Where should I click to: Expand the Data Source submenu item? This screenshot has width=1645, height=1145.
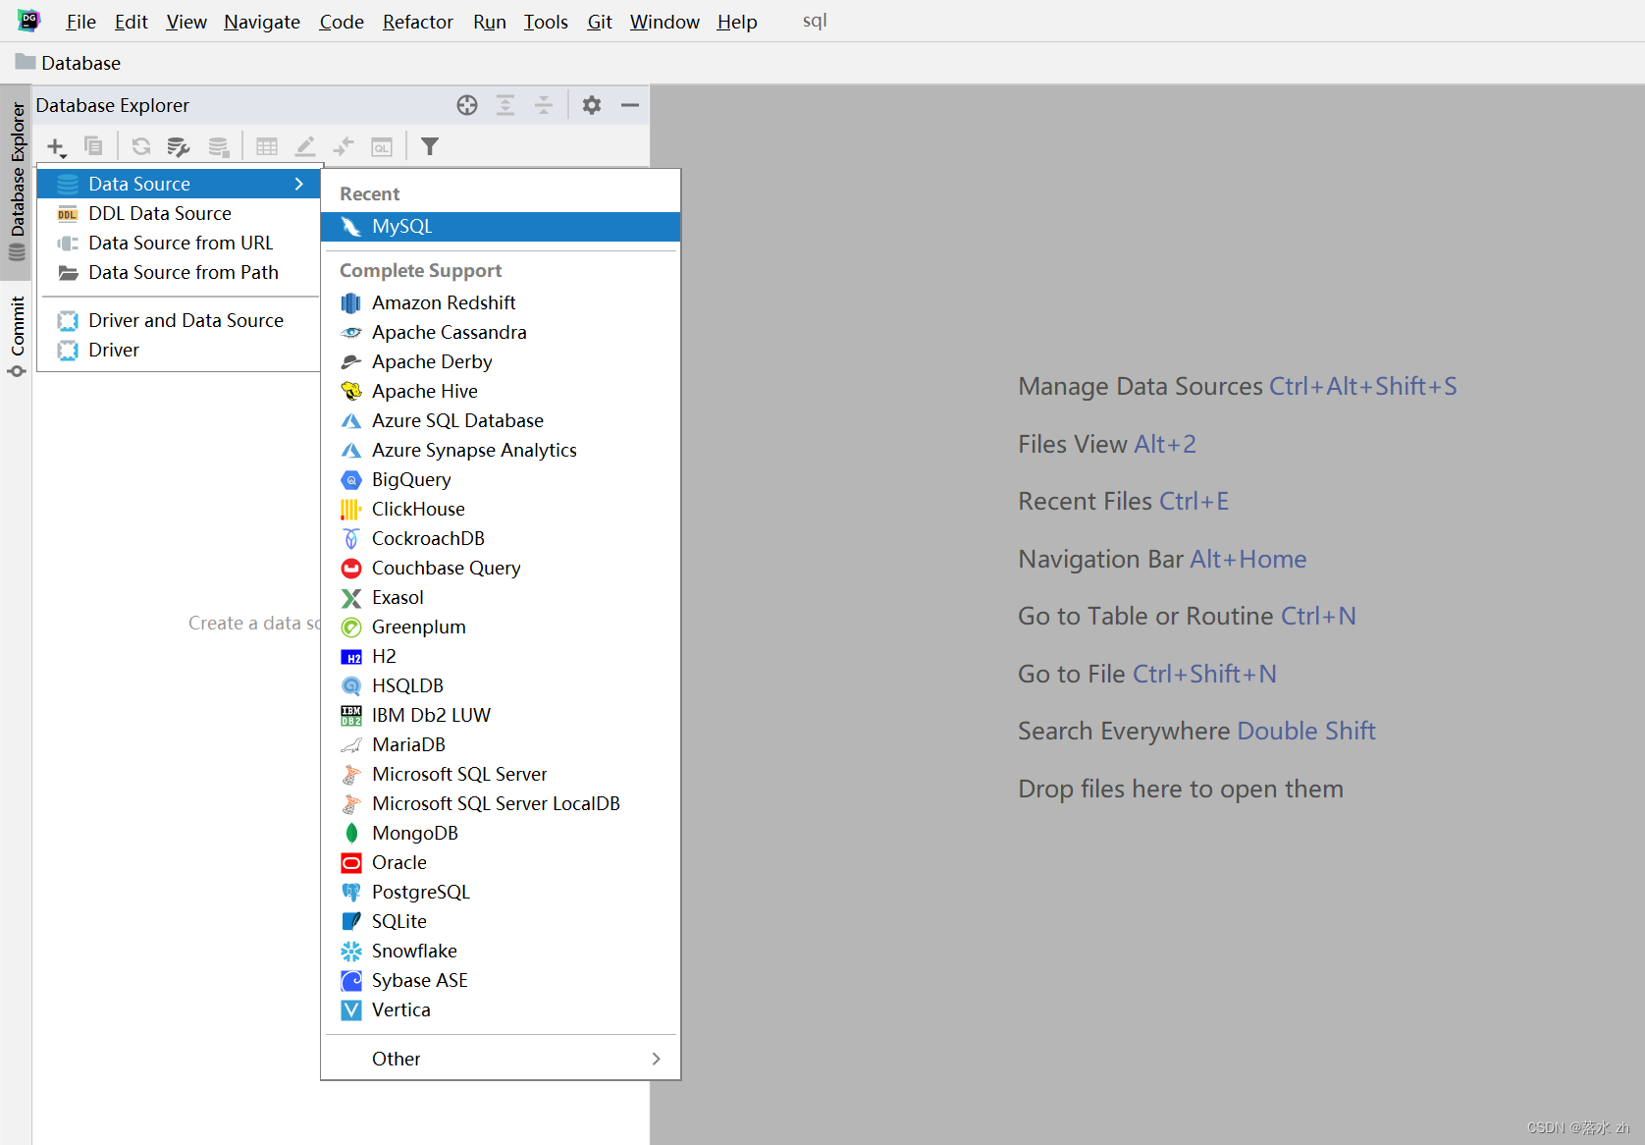coord(179,184)
